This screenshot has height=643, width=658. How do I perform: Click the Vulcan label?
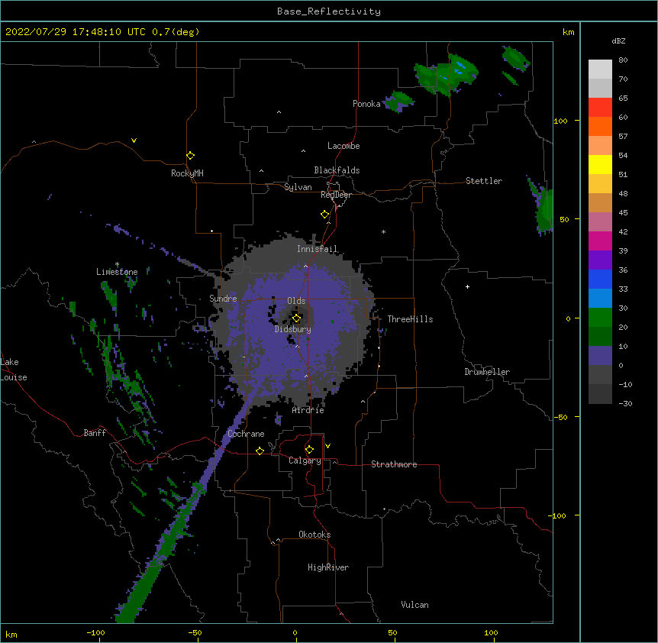tap(414, 605)
